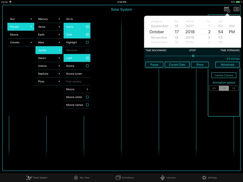Open the Settings gear icon
This screenshot has width=243, height=182.
(204, 177)
